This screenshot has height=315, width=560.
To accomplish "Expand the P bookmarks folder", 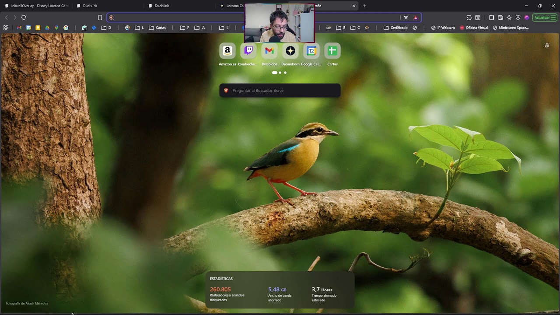I will click(185, 28).
